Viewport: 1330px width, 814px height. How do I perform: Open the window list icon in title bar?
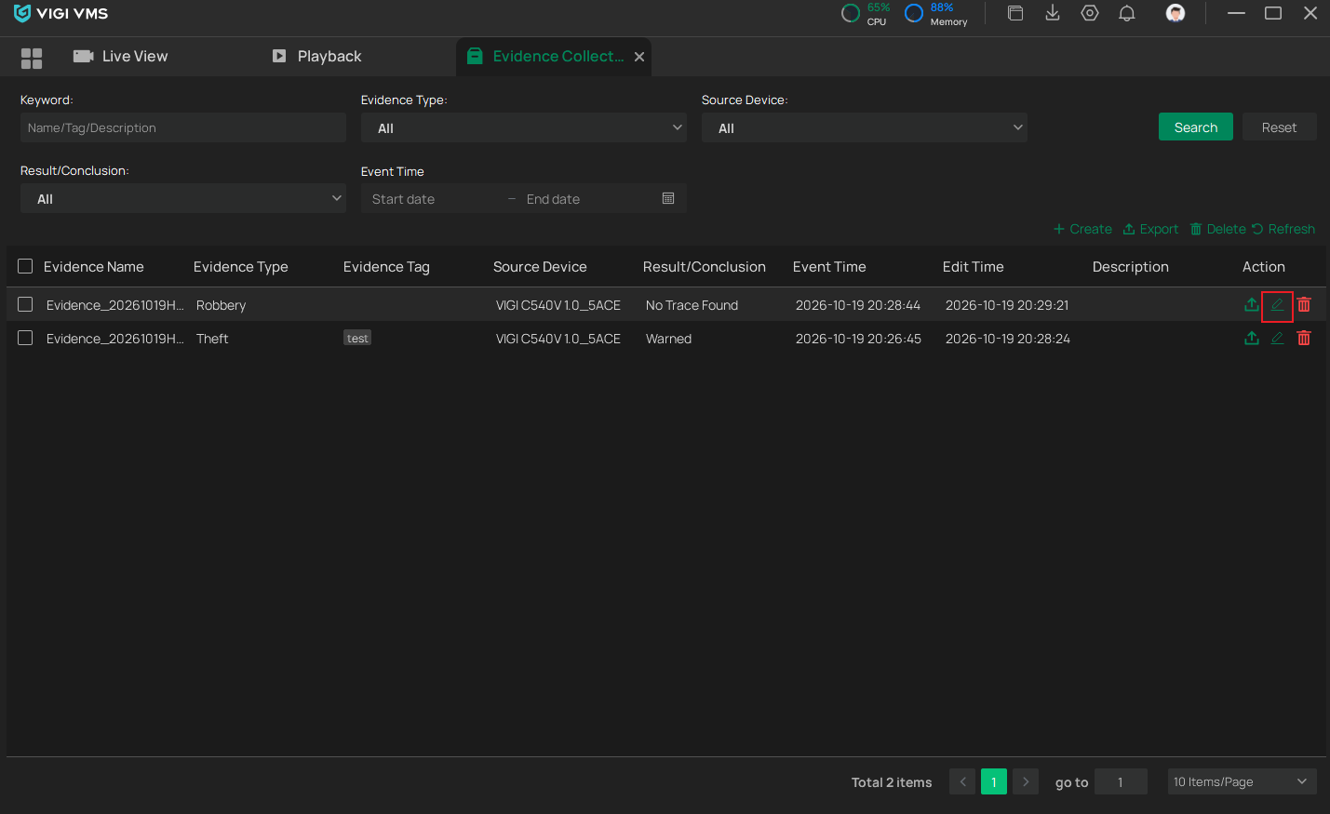click(1015, 13)
